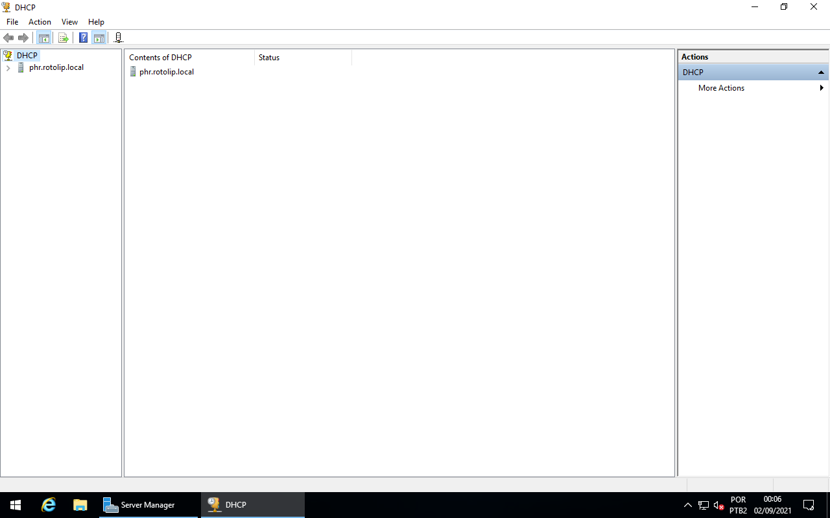Select phr.rotolip.local in the Contents pane
The height and width of the screenshot is (518, 830).
point(166,71)
